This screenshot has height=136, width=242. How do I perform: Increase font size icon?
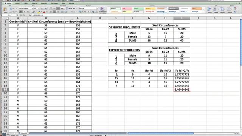tap(42, 8)
